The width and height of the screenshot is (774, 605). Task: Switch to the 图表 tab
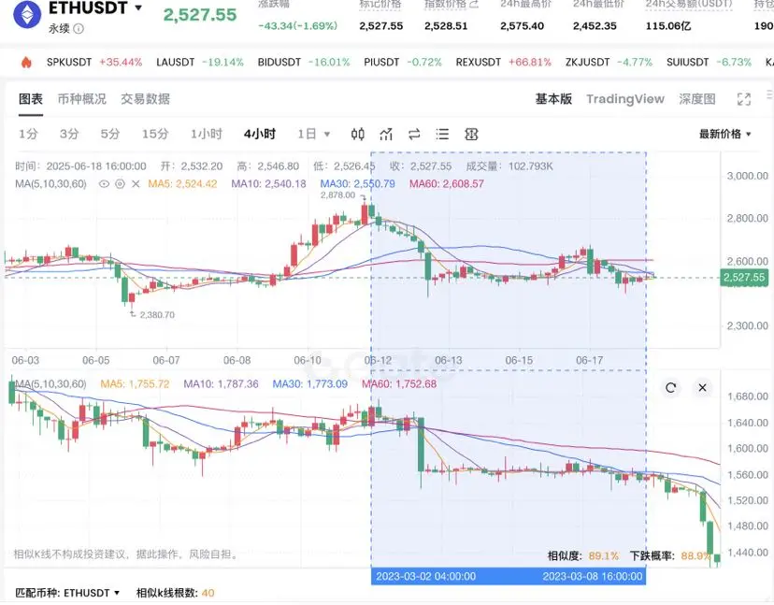(x=31, y=99)
